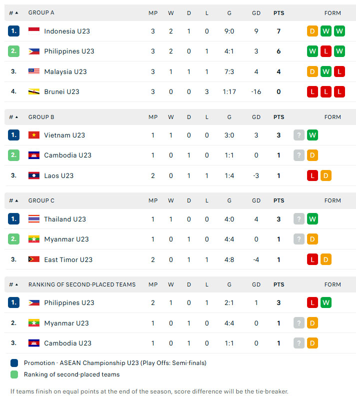356x404 pixels.
Task: Sort Group A table by PTS column
Action: (279, 13)
